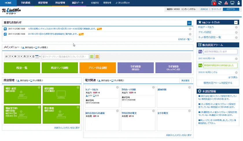Screen dimensions: 243x141
Task: Open the 統計データ tab
Action: tap(77, 3)
